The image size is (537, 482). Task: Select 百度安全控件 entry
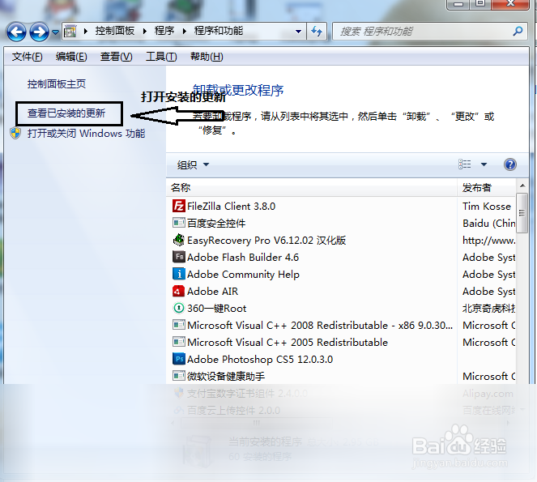216,224
